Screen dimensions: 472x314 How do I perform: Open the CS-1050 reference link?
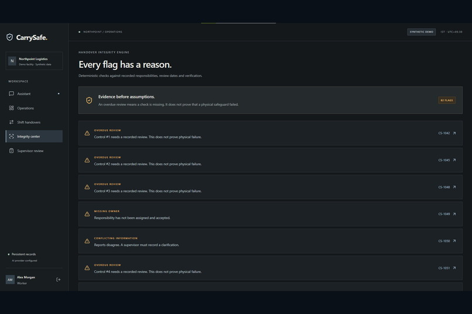pyautogui.click(x=444, y=241)
